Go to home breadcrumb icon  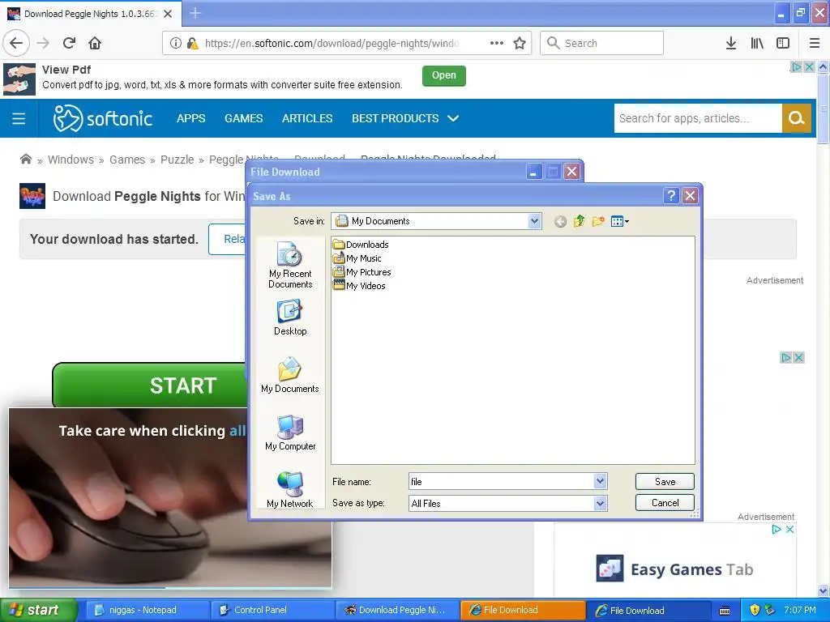(x=25, y=160)
